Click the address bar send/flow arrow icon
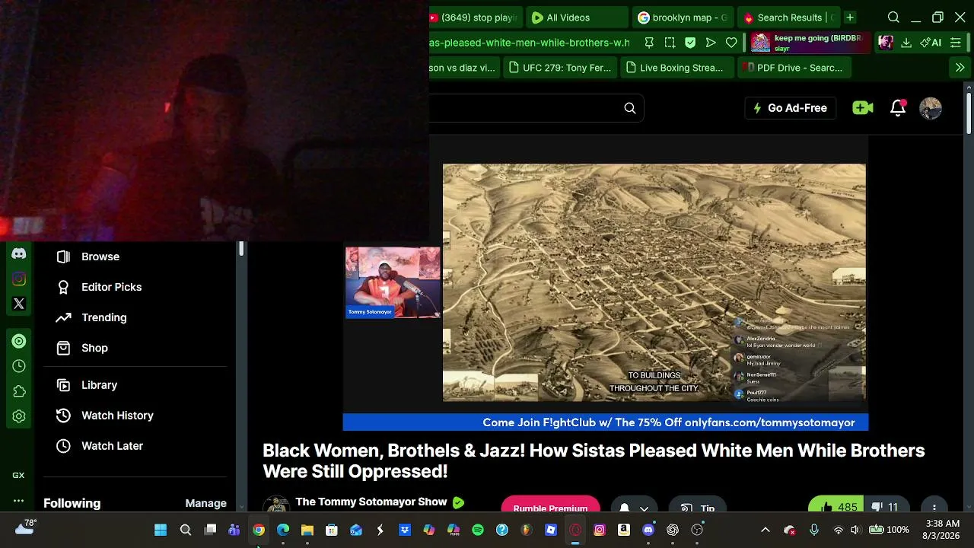Screen dimensions: 974x548 coord(711,43)
